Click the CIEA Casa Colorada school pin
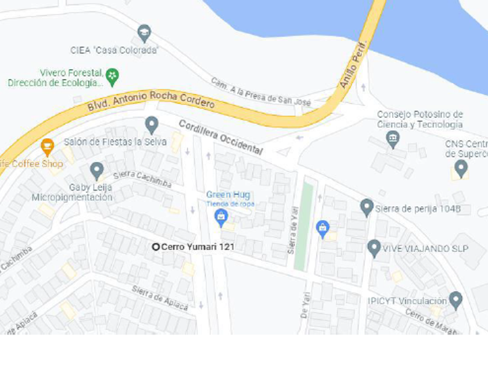The image size is (488, 366). click(x=144, y=33)
